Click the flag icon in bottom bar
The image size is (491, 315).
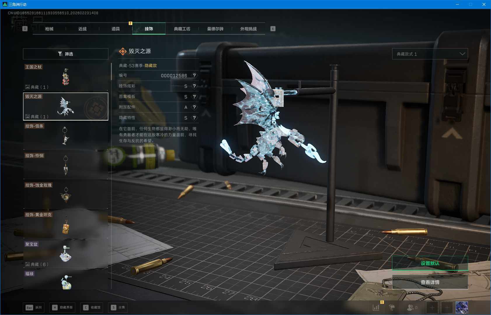[x=392, y=307]
